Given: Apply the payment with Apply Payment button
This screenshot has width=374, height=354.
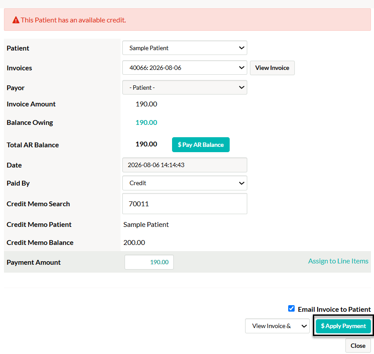Looking at the screenshot, I should click(343, 326).
